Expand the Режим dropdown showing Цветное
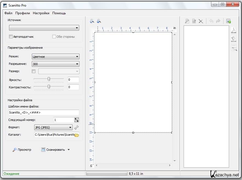The image size is (242, 180). tap(56, 57)
